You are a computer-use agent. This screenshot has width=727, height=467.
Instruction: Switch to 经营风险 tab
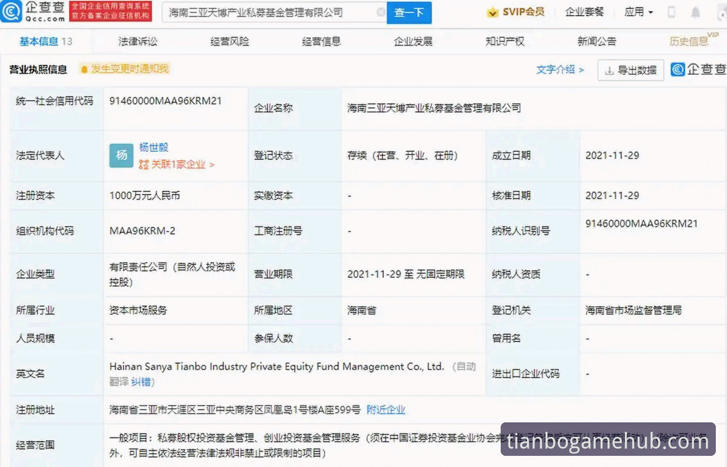(230, 41)
